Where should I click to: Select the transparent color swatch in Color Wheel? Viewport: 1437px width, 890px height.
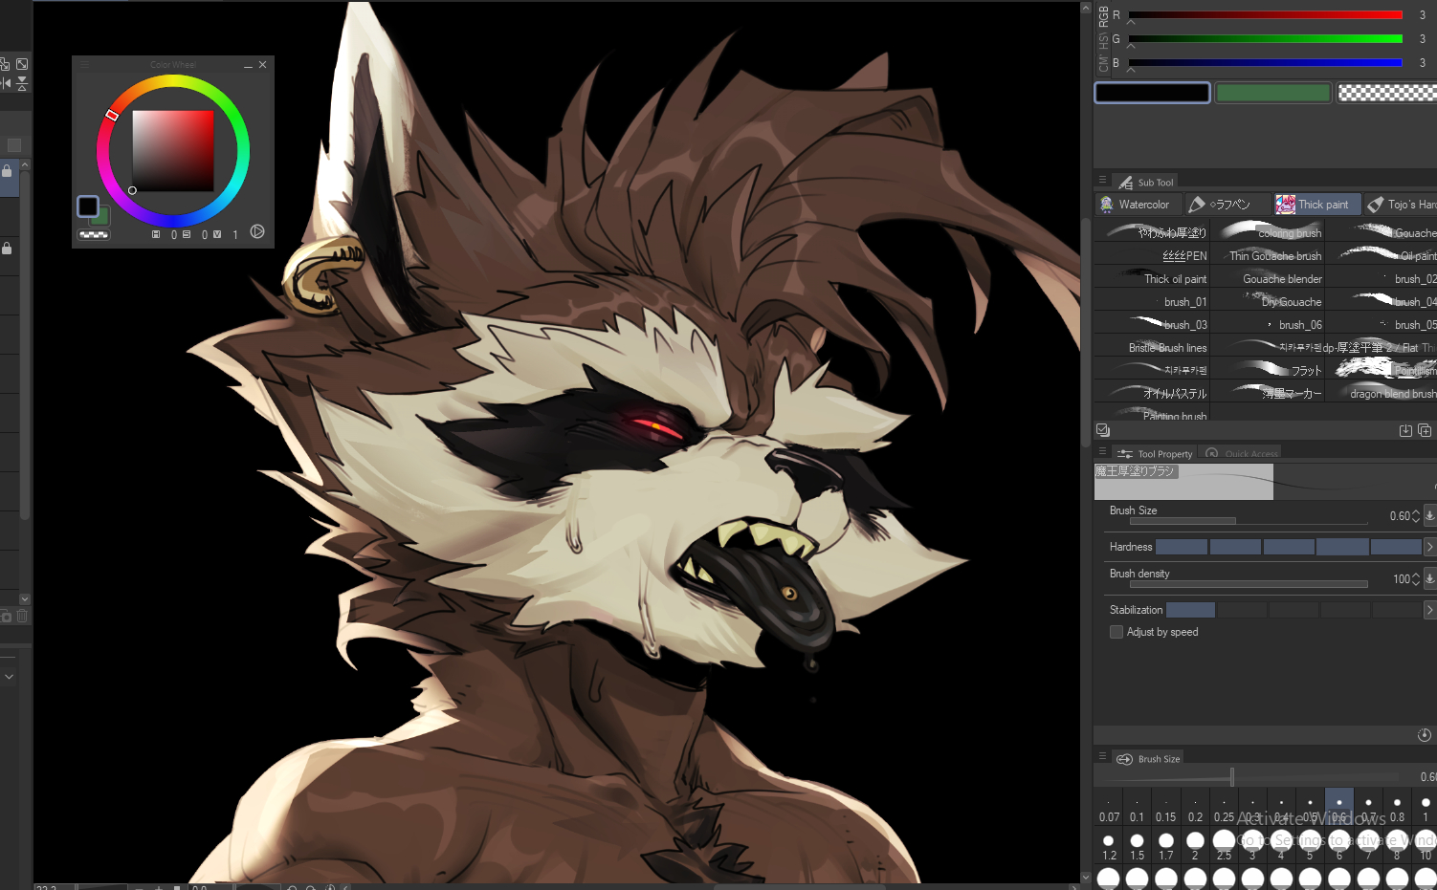point(94,234)
